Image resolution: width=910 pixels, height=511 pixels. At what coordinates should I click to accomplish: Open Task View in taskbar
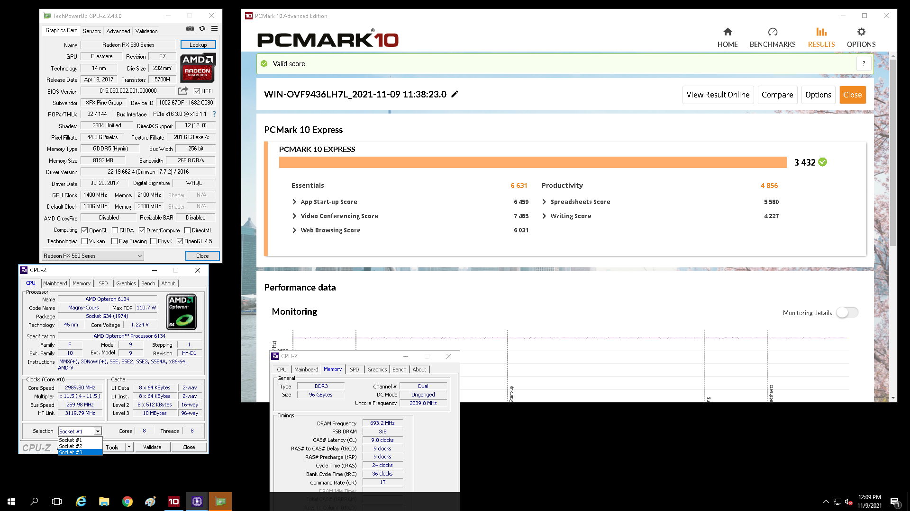point(57,502)
